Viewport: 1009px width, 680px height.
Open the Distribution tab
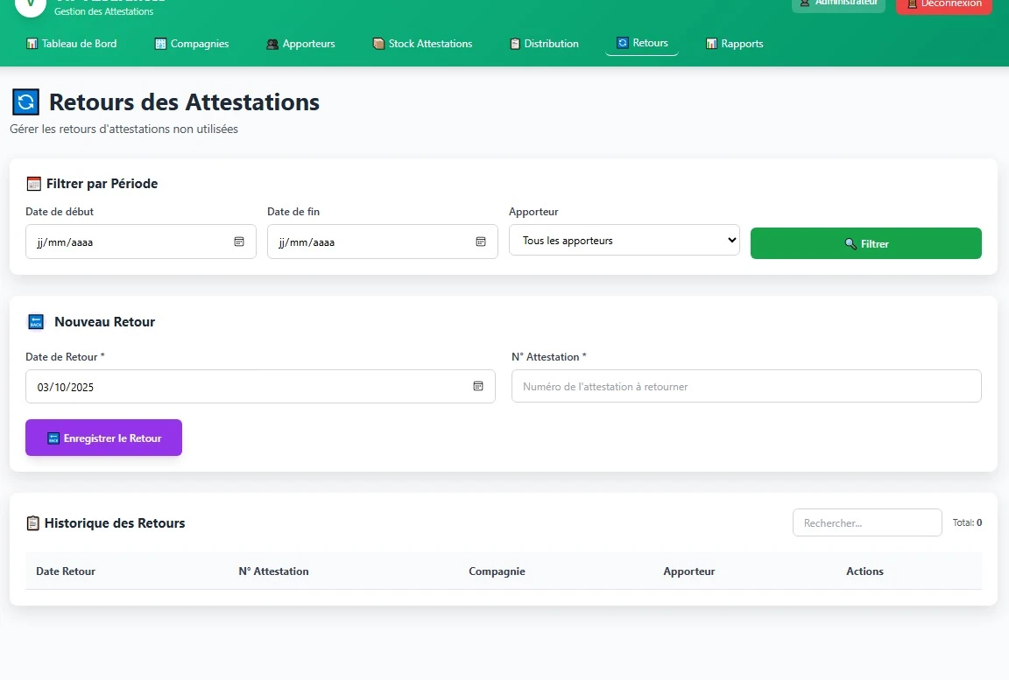544,44
